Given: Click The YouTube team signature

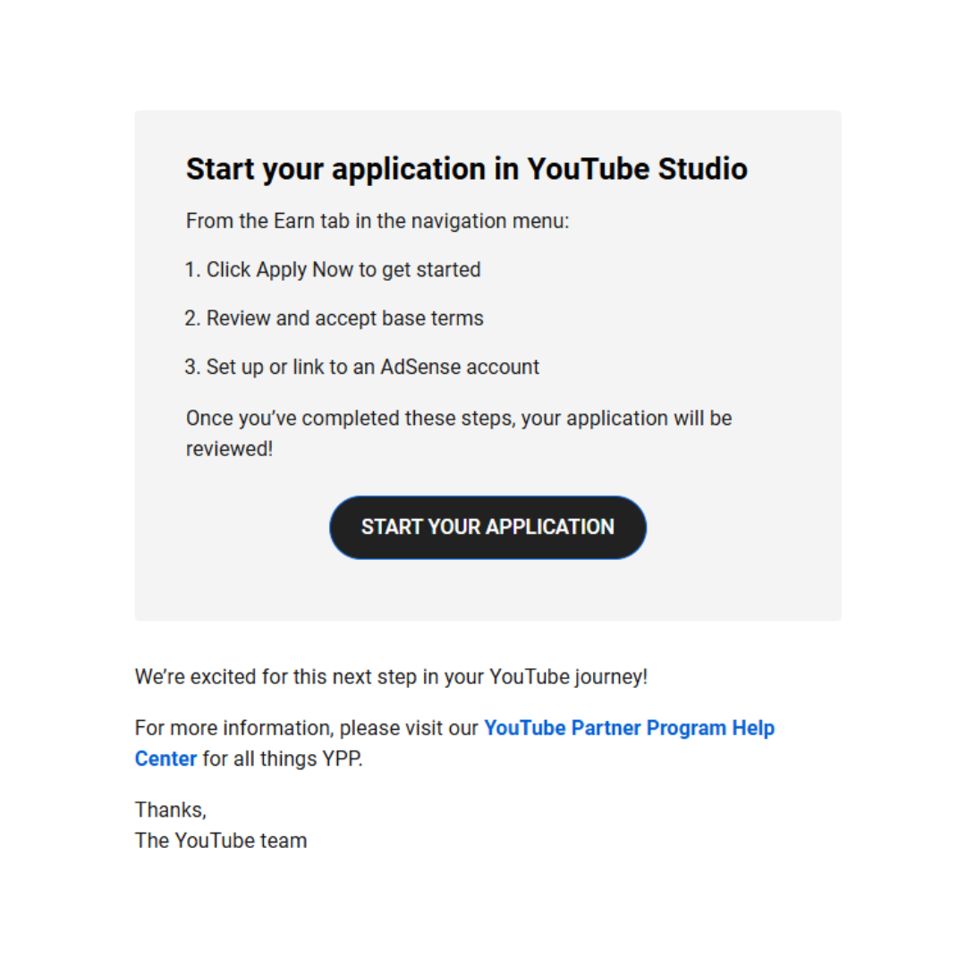Looking at the screenshot, I should click(x=221, y=841).
